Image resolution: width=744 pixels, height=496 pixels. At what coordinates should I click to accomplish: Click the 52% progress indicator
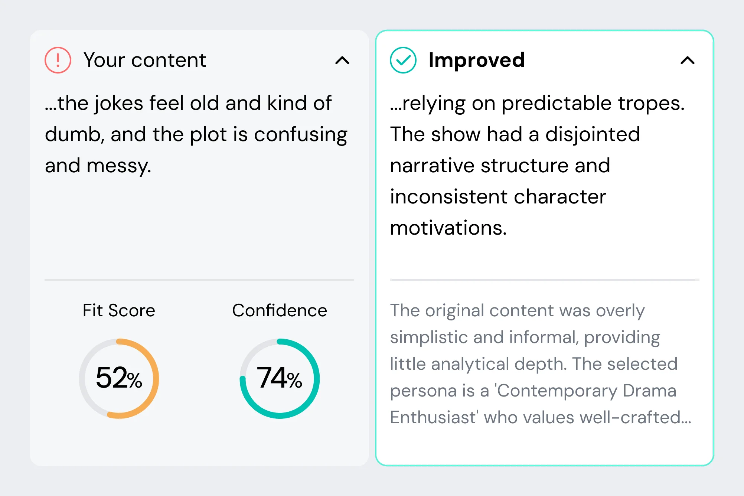click(x=119, y=379)
